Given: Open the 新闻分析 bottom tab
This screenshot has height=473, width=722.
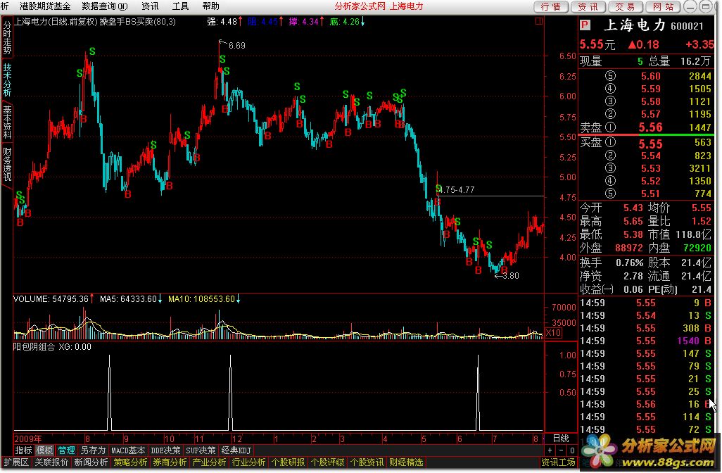Looking at the screenshot, I should click(91, 462).
